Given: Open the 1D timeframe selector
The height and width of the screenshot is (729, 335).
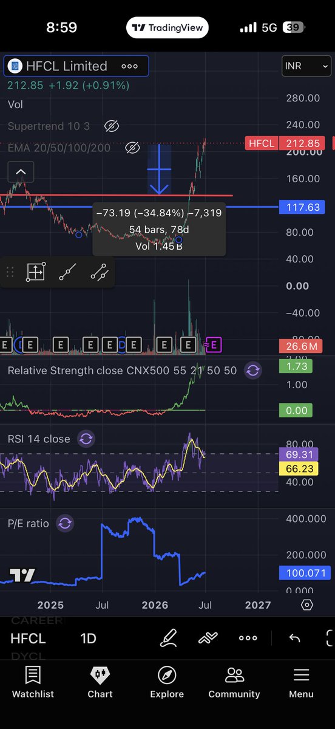Looking at the screenshot, I should click(x=89, y=638).
